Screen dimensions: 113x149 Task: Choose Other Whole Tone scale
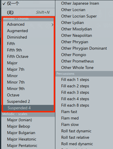tap(84, 68)
